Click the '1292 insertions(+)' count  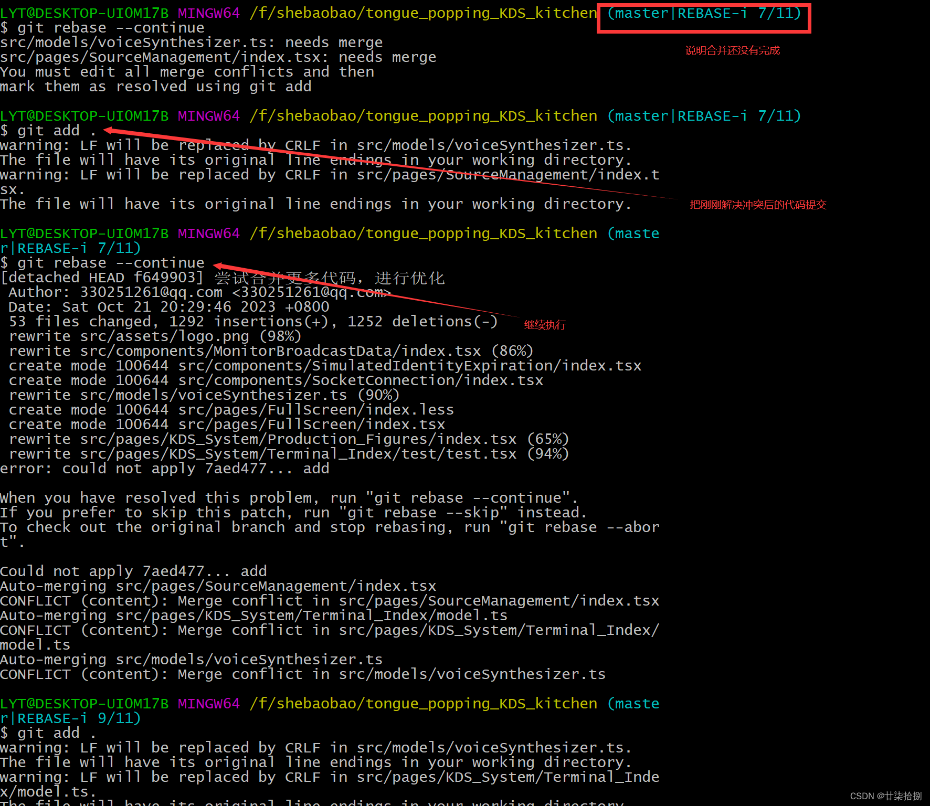tap(249, 322)
